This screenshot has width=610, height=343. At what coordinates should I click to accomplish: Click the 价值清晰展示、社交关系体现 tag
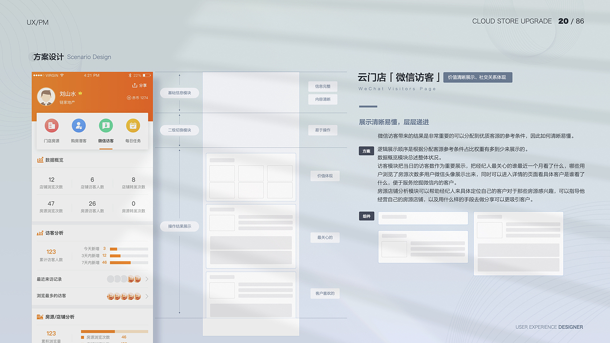tap(478, 78)
